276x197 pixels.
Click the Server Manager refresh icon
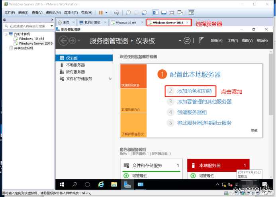[x=187, y=41]
